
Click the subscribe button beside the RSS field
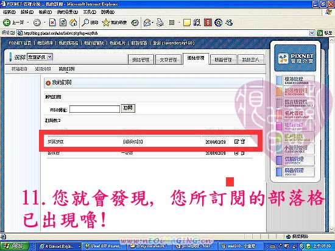(128, 108)
